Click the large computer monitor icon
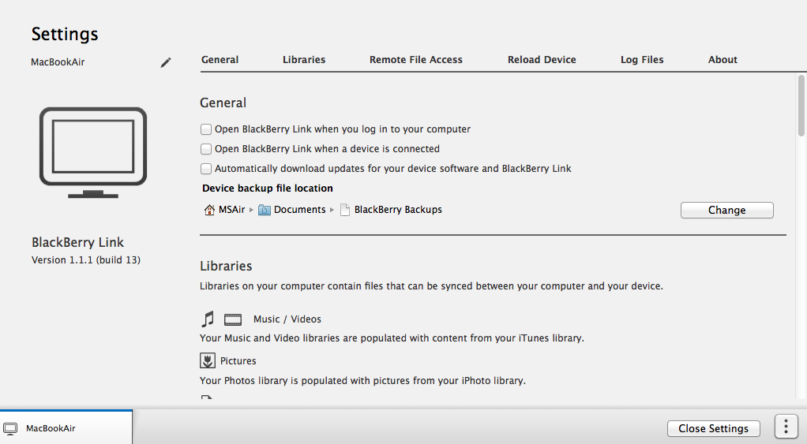Image resolution: width=807 pixels, height=444 pixels. [x=93, y=153]
